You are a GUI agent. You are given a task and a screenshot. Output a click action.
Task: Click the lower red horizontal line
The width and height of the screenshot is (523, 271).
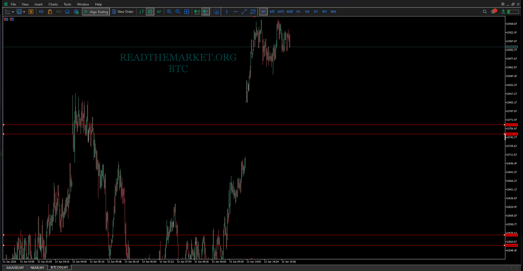(253, 134)
